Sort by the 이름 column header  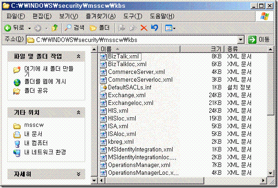click(x=139, y=49)
